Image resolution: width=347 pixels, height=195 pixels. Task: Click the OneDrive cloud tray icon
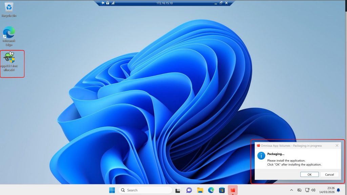click(300, 190)
